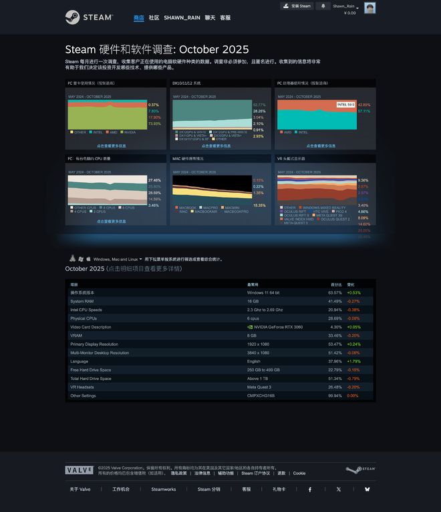Expand Multi-Monitor Desktop Resolution row
Viewport: 441px width, 512px height.
click(x=220, y=352)
